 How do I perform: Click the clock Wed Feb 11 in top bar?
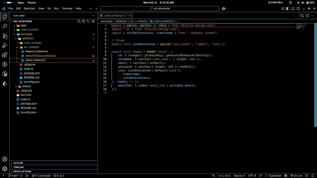[158, 2]
